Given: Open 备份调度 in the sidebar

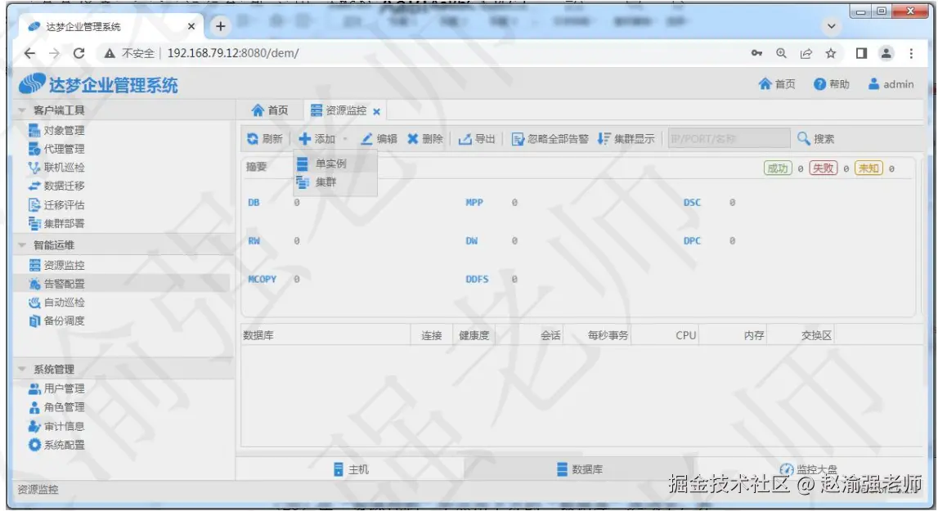Looking at the screenshot, I should point(56,320).
